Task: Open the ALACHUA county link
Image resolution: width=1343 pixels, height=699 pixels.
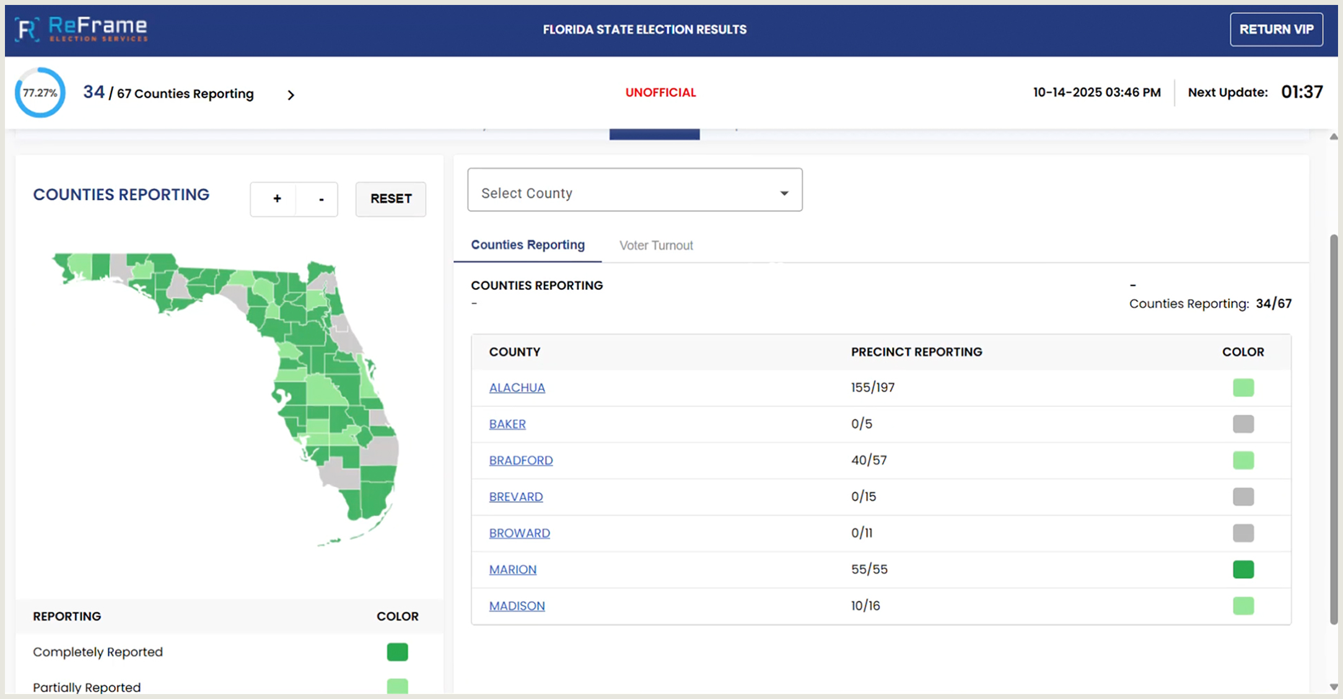Action: point(517,388)
